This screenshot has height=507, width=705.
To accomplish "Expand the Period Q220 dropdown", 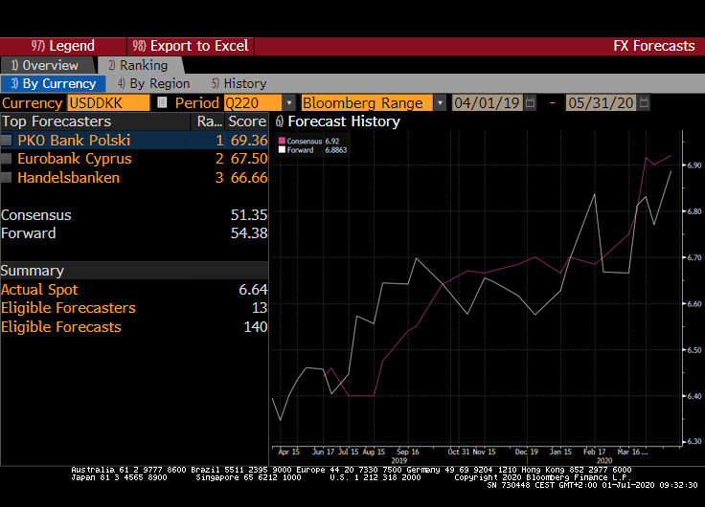I will pyautogui.click(x=289, y=102).
